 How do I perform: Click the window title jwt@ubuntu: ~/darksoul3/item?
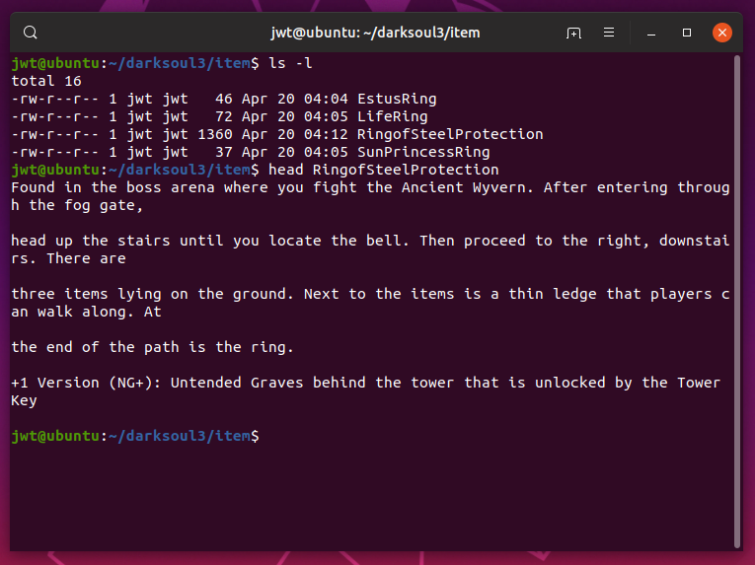[375, 33]
